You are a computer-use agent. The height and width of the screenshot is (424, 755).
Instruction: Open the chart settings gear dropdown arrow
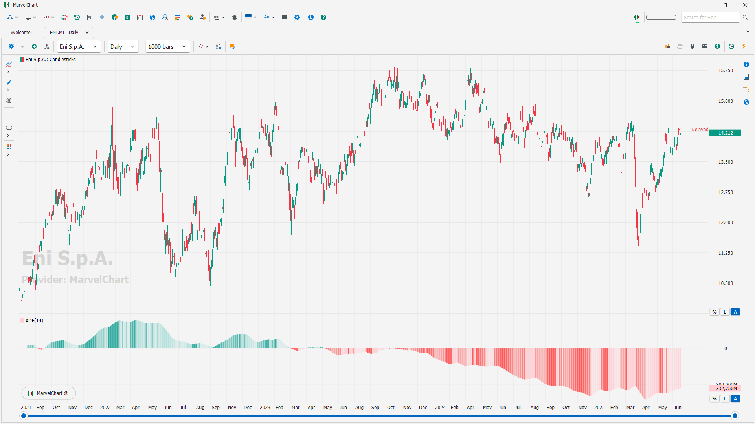22,46
